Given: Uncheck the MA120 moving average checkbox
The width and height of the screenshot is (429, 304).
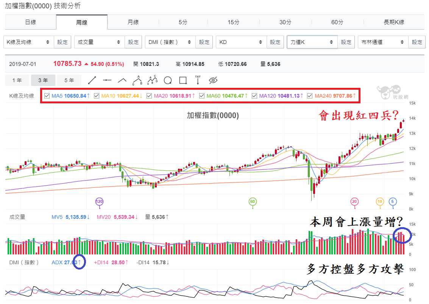Looking at the screenshot, I should coord(254,96).
